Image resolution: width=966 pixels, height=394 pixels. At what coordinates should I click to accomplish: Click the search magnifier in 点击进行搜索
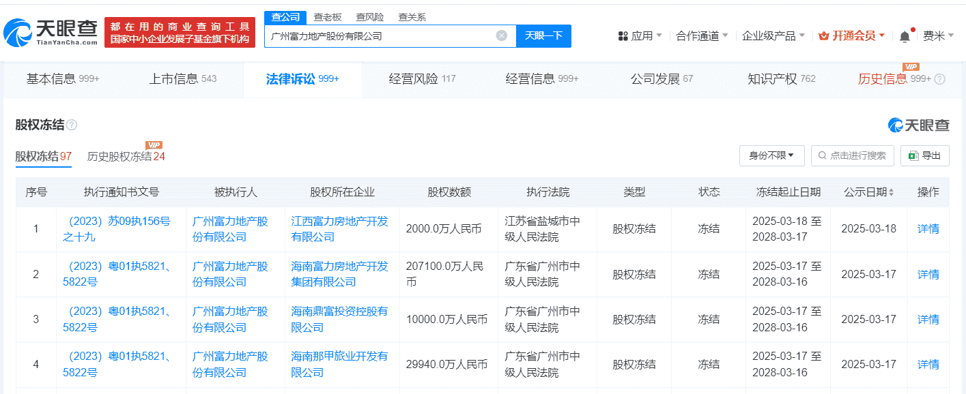pos(822,155)
